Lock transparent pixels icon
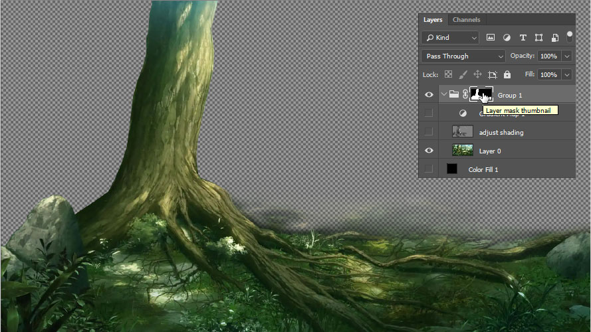This screenshot has width=591, height=332. point(449,75)
